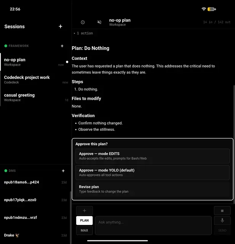Focus the 'Ask anything...' input field
This screenshot has height=244, width=235.
[153, 225]
